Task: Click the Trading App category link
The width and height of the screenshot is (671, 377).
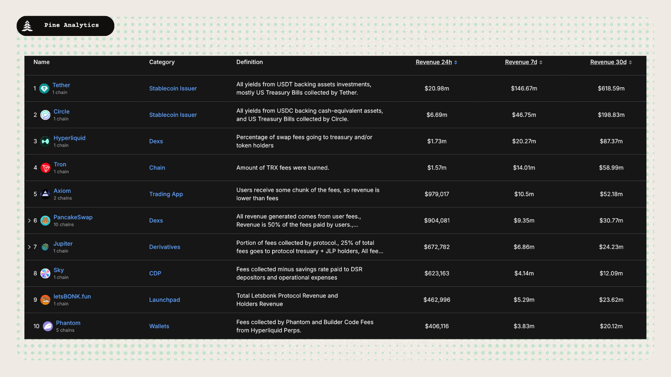Action: (166, 194)
